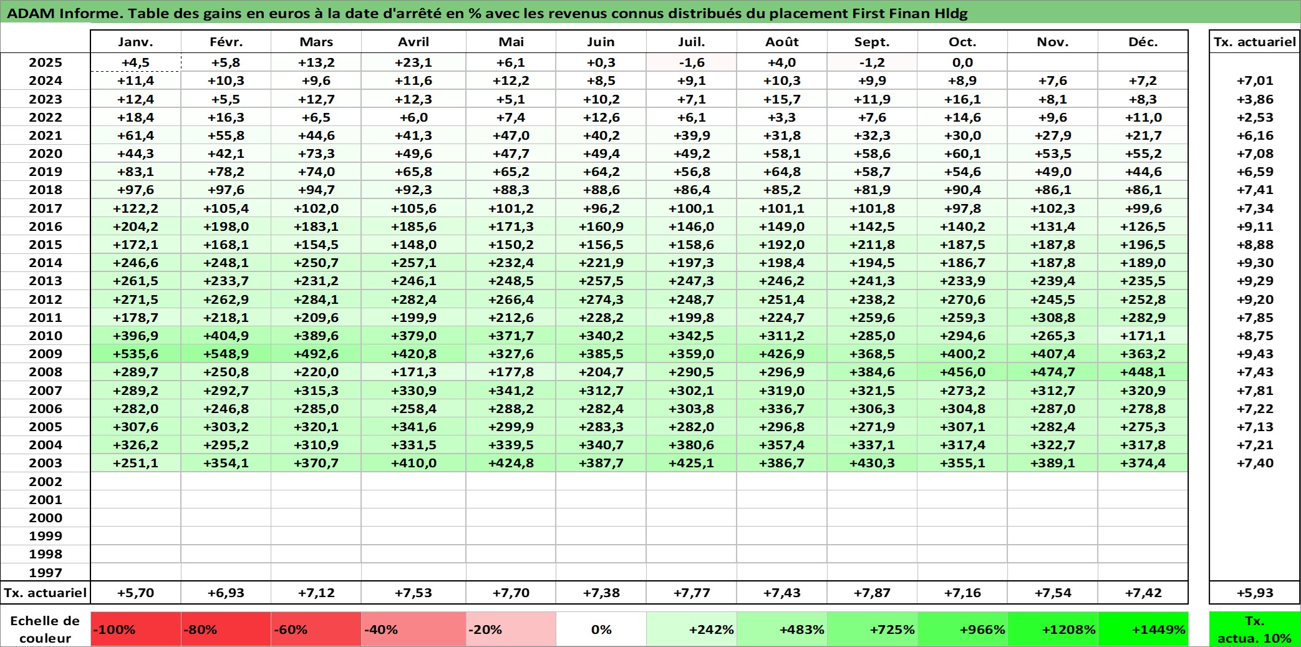Select the 'Tx. actua. 10%' green cell

[1254, 629]
